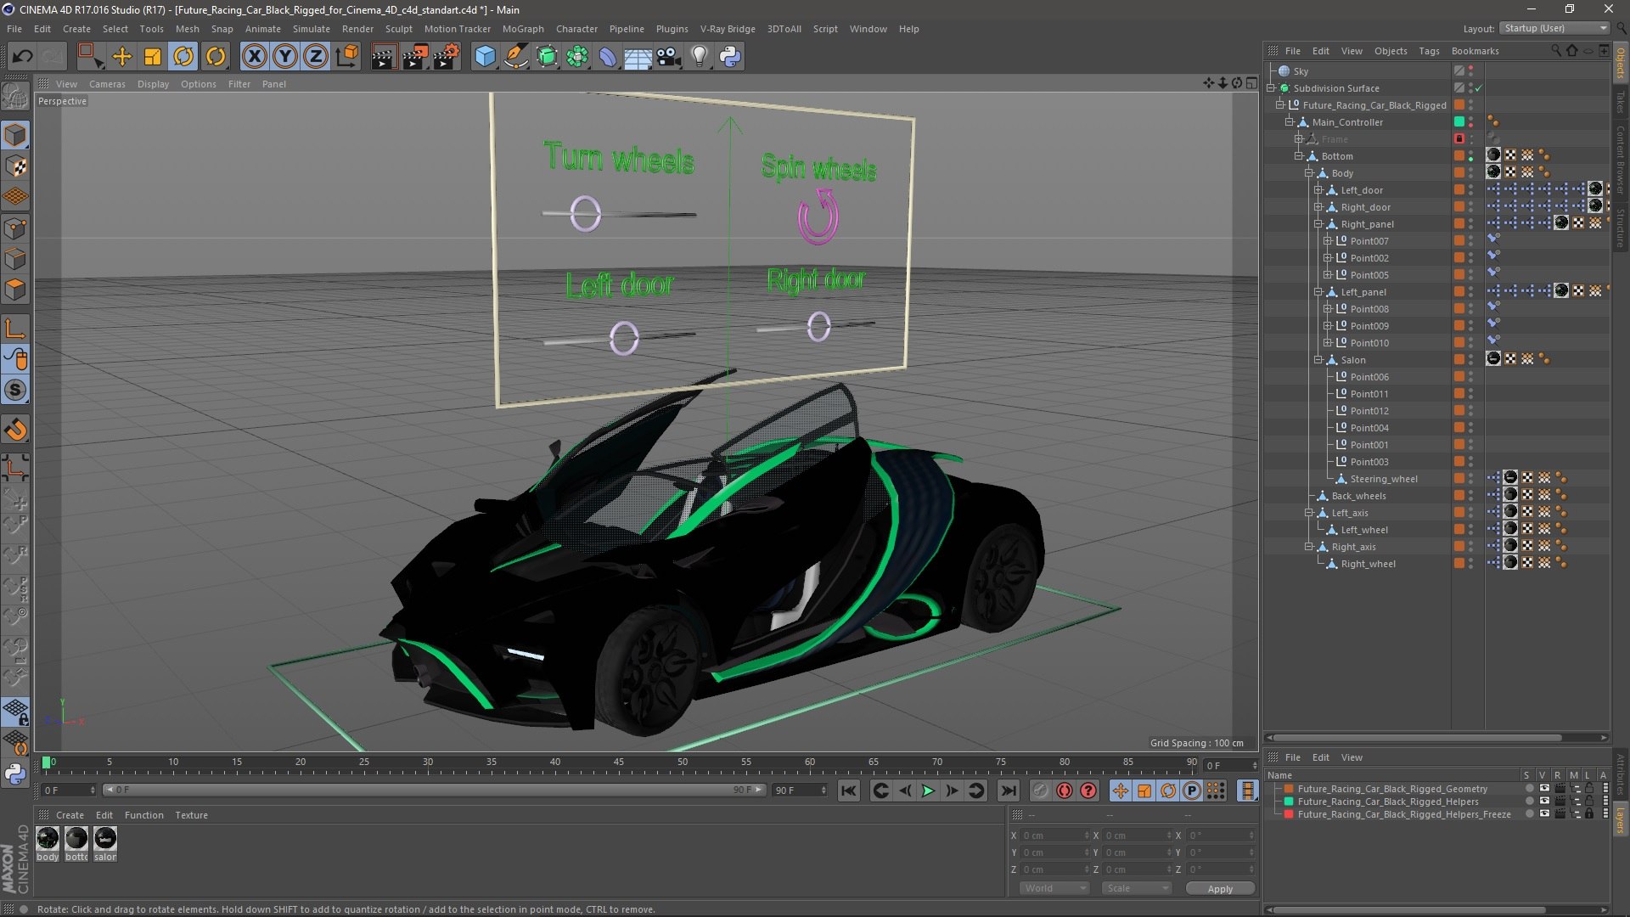Add a Floor environment object

(x=638, y=56)
